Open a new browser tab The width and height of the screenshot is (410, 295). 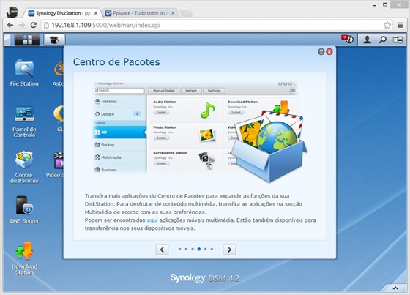pos(186,13)
